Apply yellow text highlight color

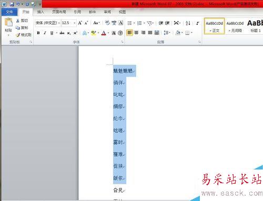(x=94, y=33)
